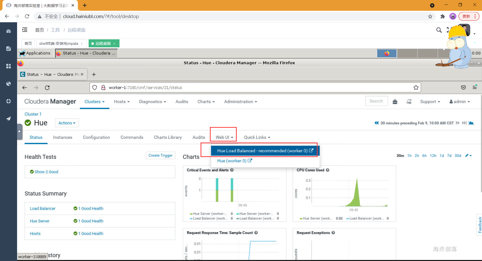The width and height of the screenshot is (482, 261).
Task: Open the chart edit pencil dropdown
Action: point(468,156)
